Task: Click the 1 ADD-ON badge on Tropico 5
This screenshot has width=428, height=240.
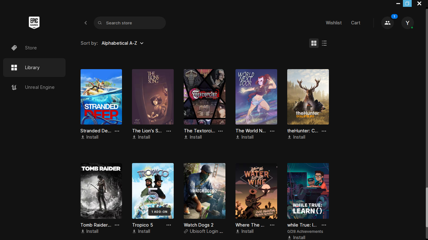Action: pyautogui.click(x=160, y=212)
